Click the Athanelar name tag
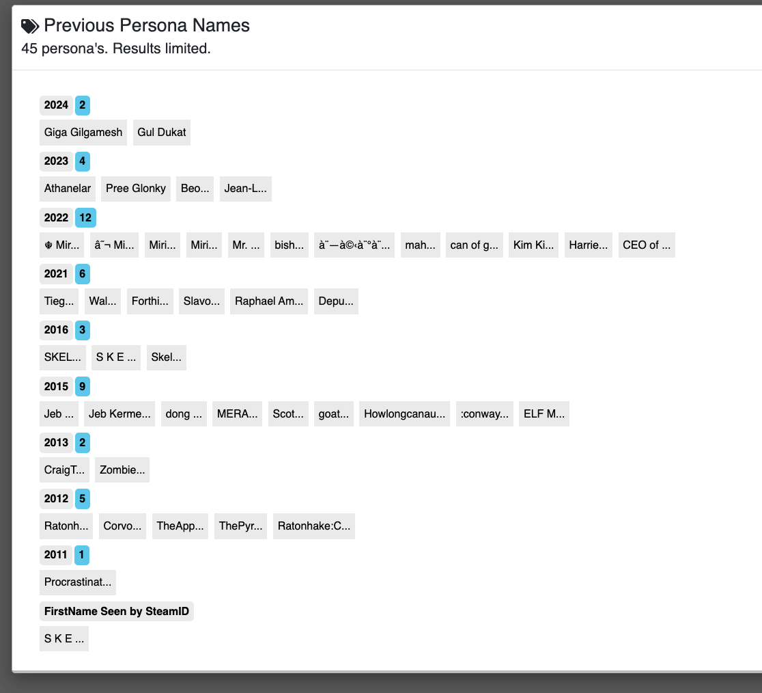This screenshot has width=762, height=693. pos(68,189)
